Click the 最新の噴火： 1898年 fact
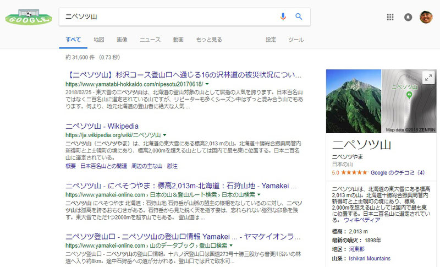440x267 pixels. tap(356, 241)
